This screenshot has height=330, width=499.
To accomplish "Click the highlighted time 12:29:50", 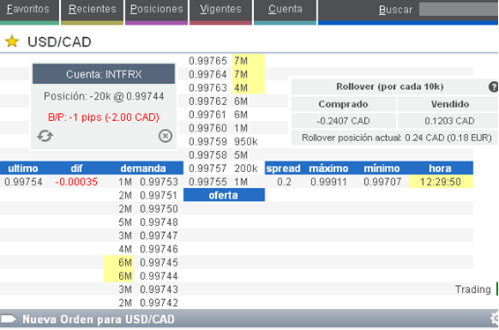I will point(441,182).
